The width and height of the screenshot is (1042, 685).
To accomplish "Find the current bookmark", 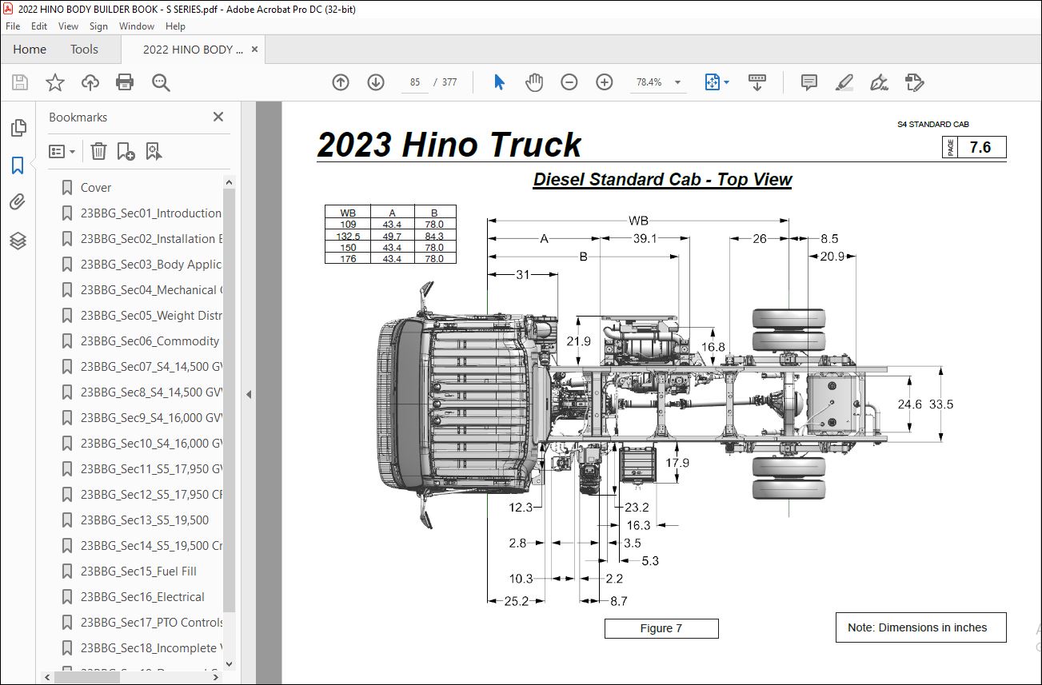I will (x=154, y=151).
